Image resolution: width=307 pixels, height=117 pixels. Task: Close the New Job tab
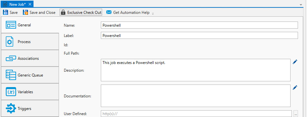pos(30,4)
